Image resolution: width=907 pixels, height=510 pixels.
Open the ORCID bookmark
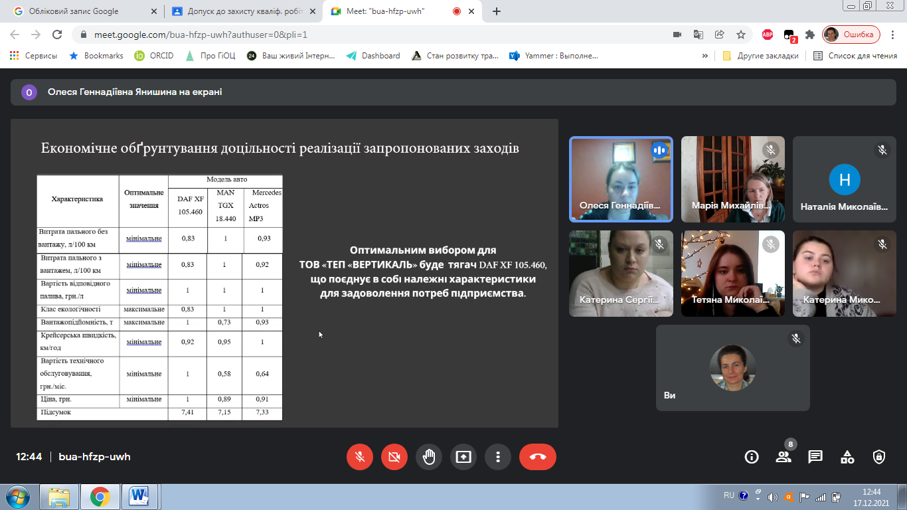tap(154, 56)
